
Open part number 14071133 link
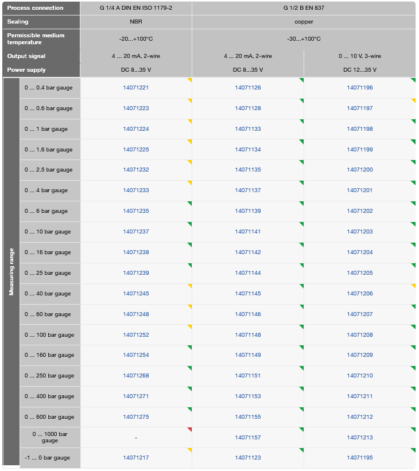click(248, 129)
